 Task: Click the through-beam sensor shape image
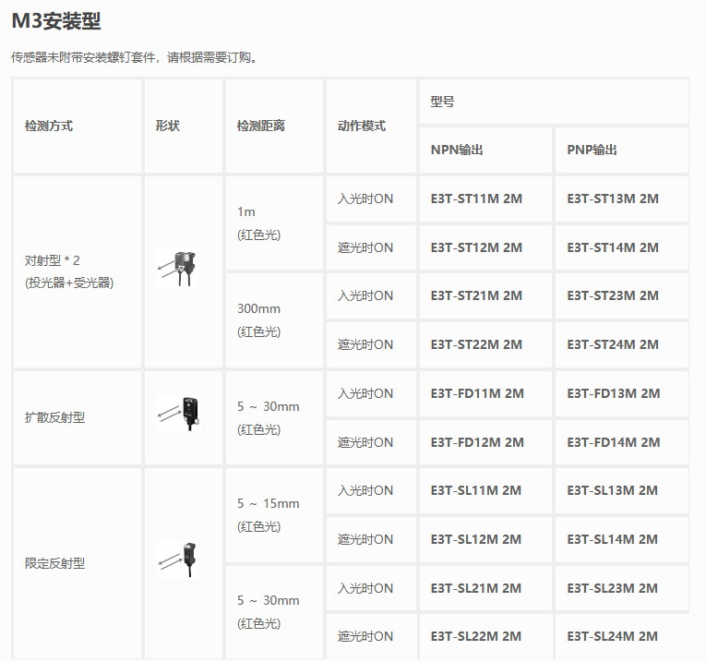pyautogui.click(x=177, y=269)
